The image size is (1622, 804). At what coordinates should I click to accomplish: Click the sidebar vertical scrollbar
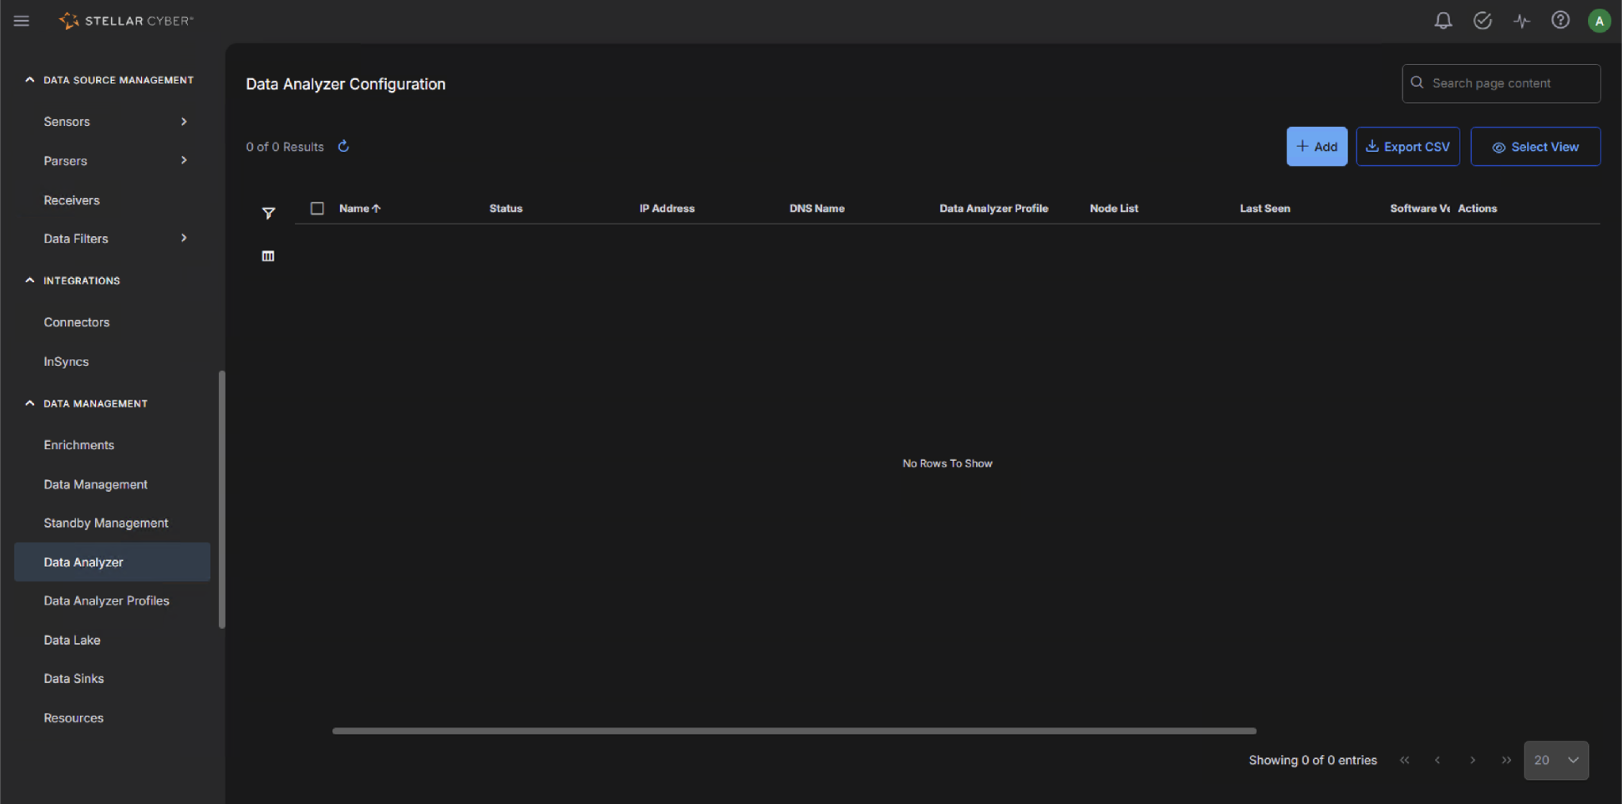click(222, 499)
